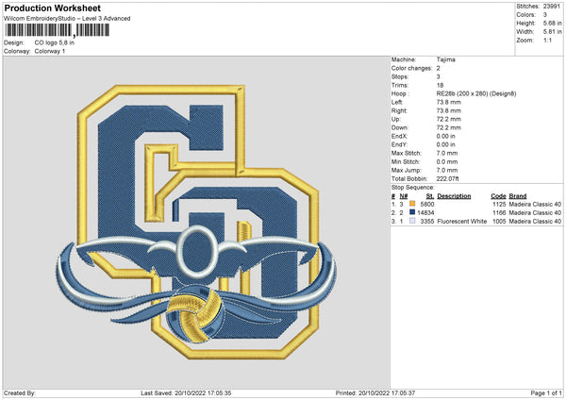Click the barcode under the header
The image size is (566, 400).
(57, 30)
